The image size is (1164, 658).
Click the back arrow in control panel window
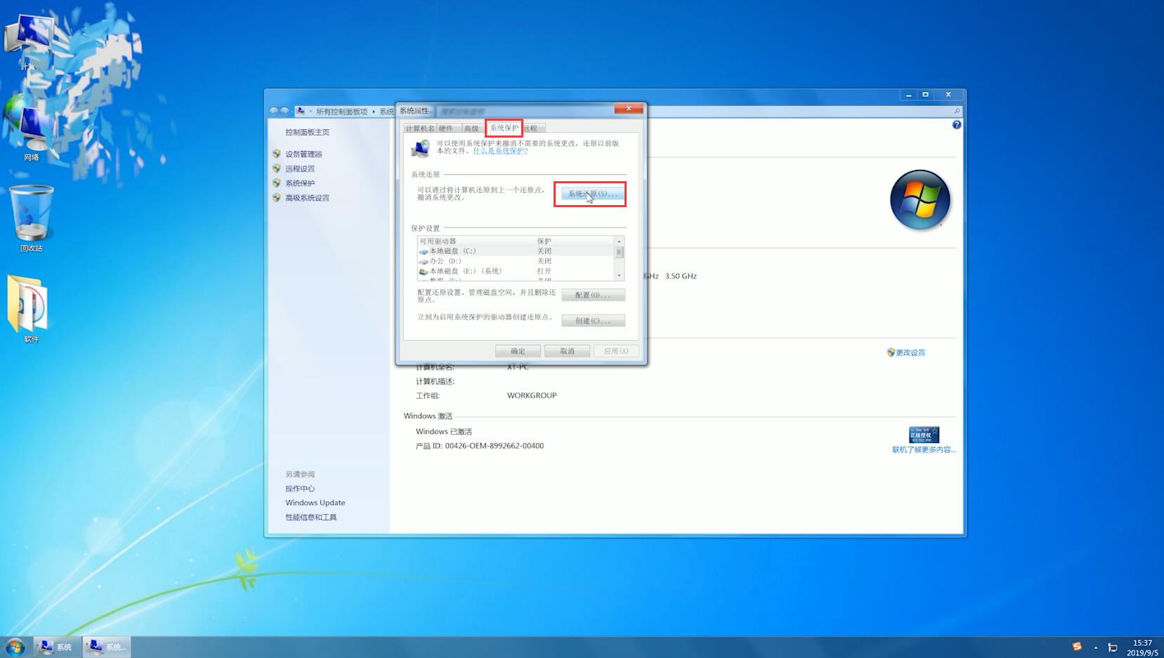point(274,111)
